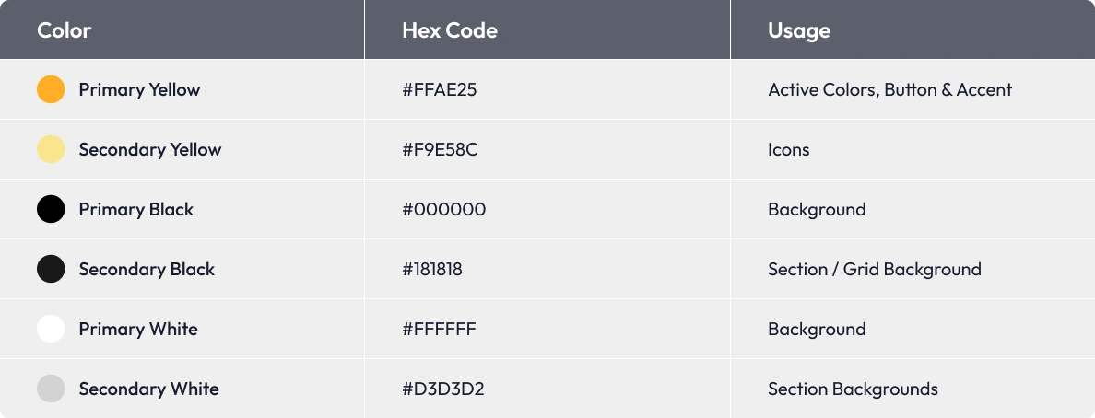
Task: Select the Primary Black color swatch
Action: 51,209
